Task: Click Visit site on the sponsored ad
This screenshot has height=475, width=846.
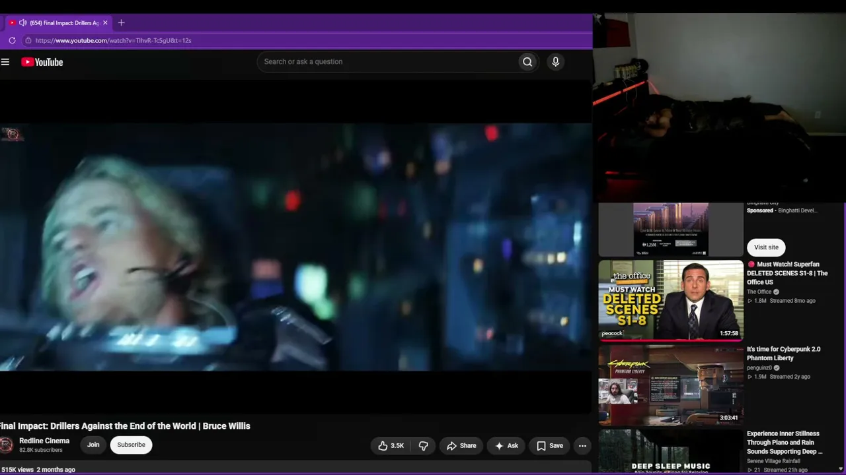Action: [x=766, y=247]
